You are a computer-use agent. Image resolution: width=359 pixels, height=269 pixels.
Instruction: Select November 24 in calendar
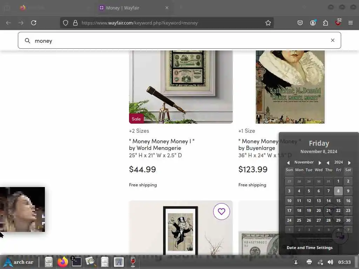(x=289, y=220)
